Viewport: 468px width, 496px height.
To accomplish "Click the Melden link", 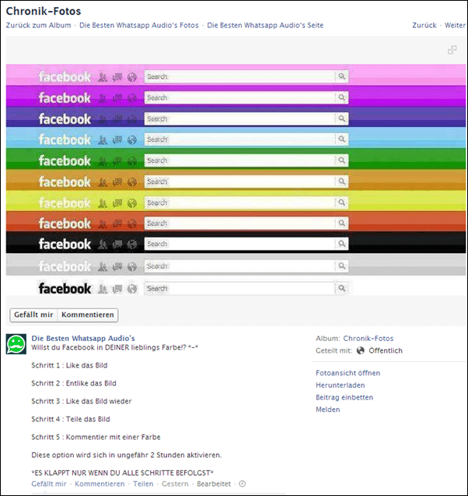I will pos(328,410).
